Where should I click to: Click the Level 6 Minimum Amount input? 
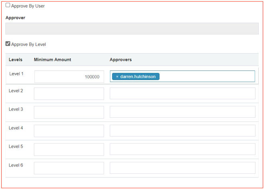69,168
